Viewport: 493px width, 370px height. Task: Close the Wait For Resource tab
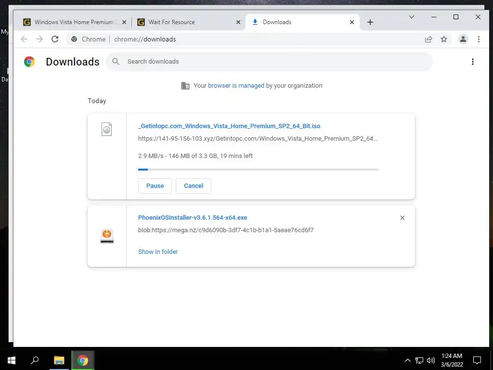(238, 22)
